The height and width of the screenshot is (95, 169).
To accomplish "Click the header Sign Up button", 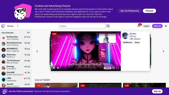I will point(157,26).
